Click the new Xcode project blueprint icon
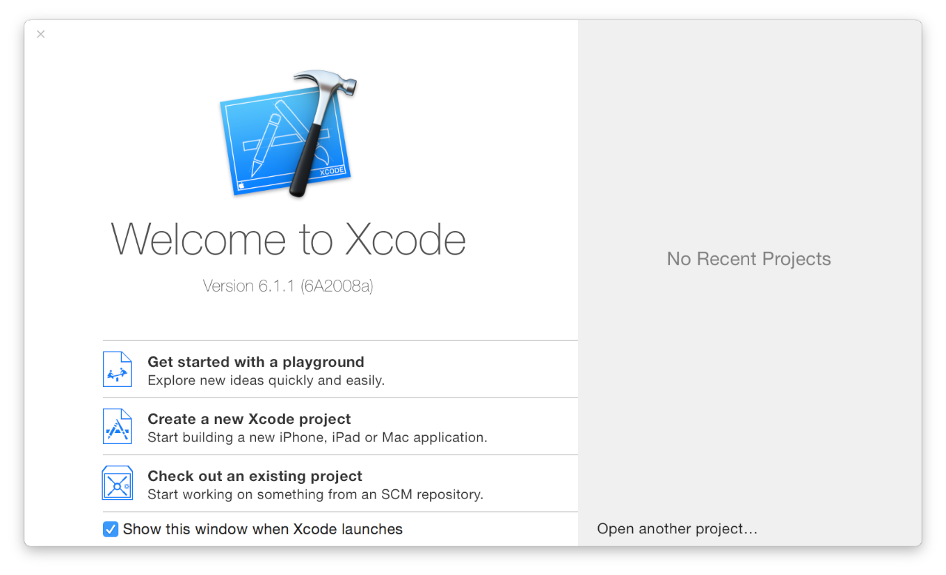946x575 pixels. (118, 427)
